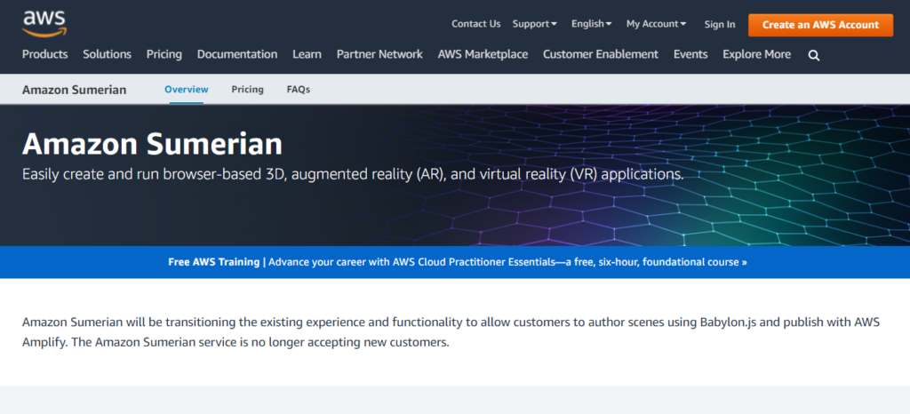This screenshot has height=414, width=910.
Task: Open the Learn menu
Action: tap(307, 54)
